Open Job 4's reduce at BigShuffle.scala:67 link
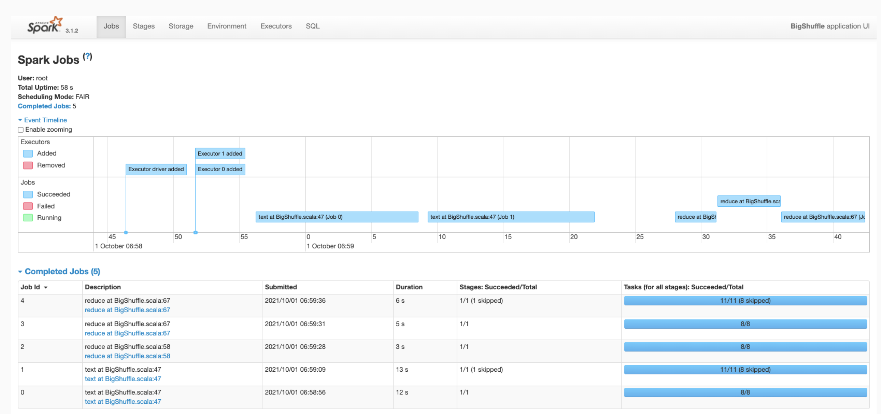The image size is (881, 414). click(x=127, y=310)
